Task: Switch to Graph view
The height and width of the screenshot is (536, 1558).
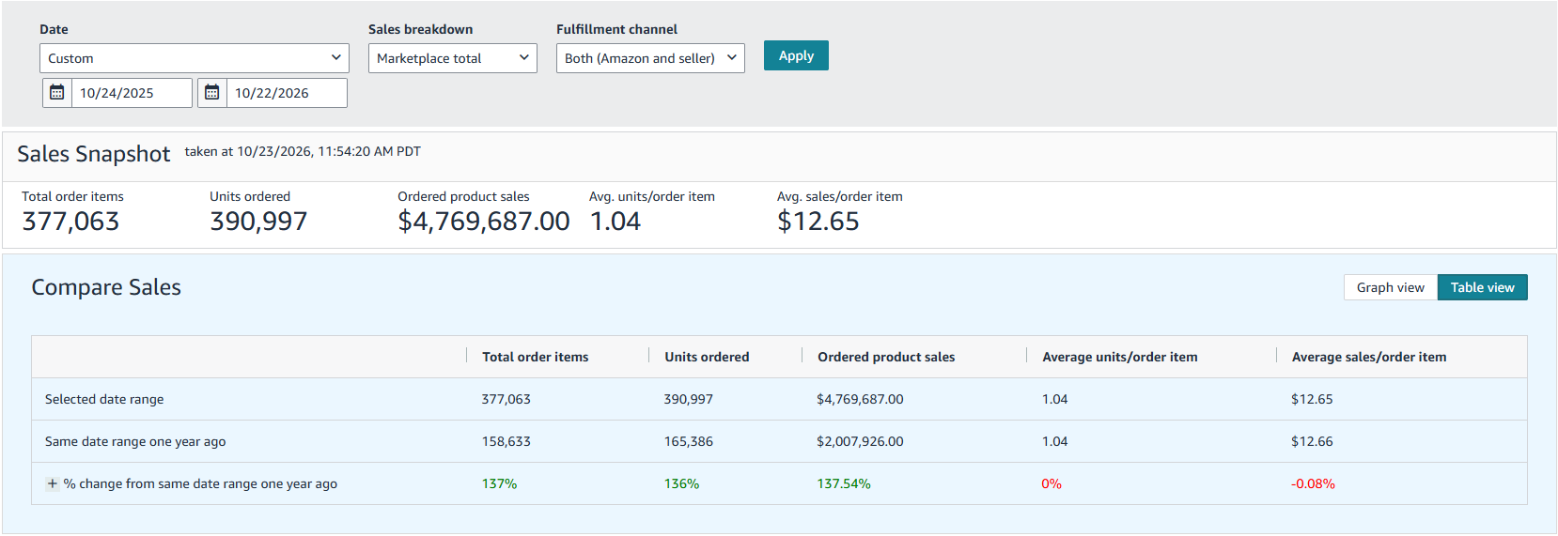Action: point(1391,287)
